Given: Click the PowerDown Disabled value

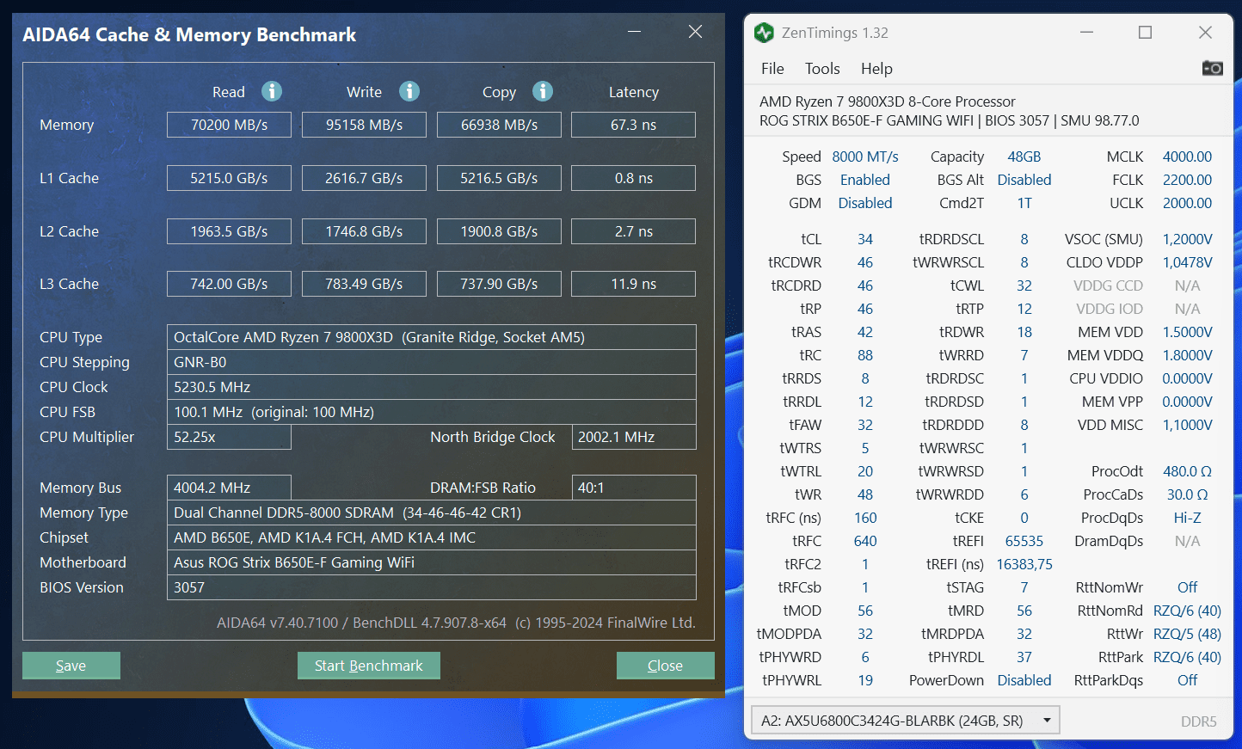Looking at the screenshot, I should click(x=1024, y=680).
